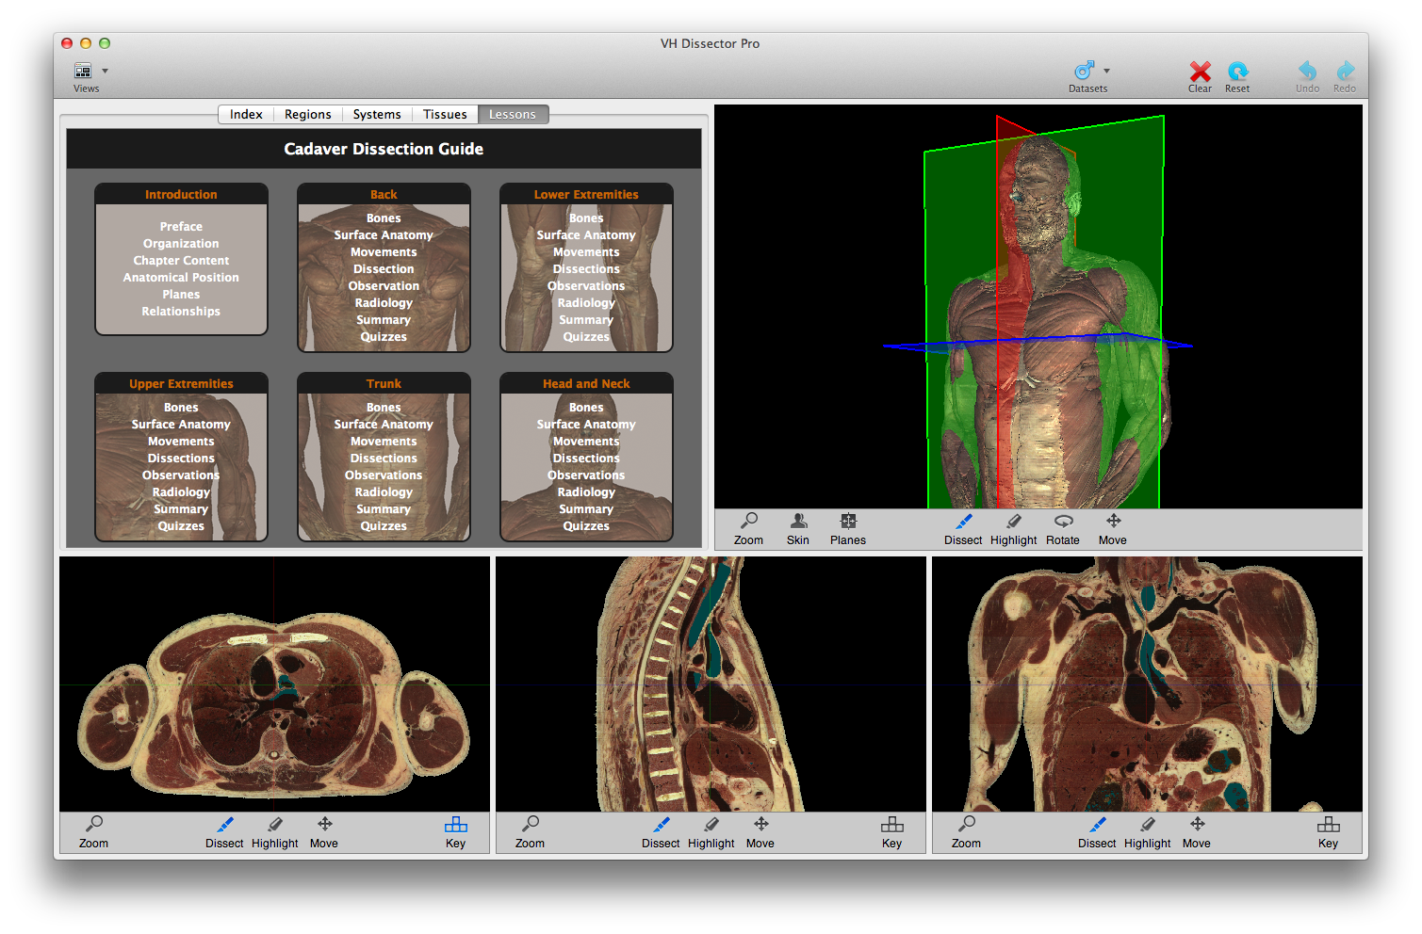Viewport: 1422px width, 934px height.
Task: Expand the Views dropdown arrow
Action: [x=105, y=71]
